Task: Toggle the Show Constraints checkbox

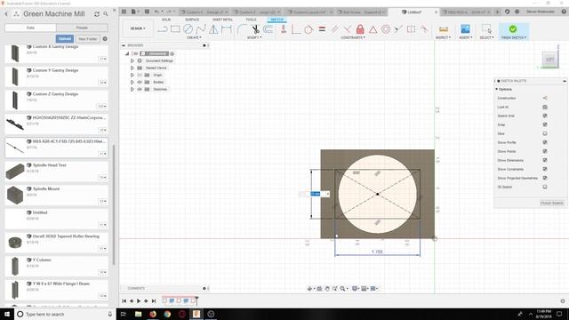Action: [545, 169]
